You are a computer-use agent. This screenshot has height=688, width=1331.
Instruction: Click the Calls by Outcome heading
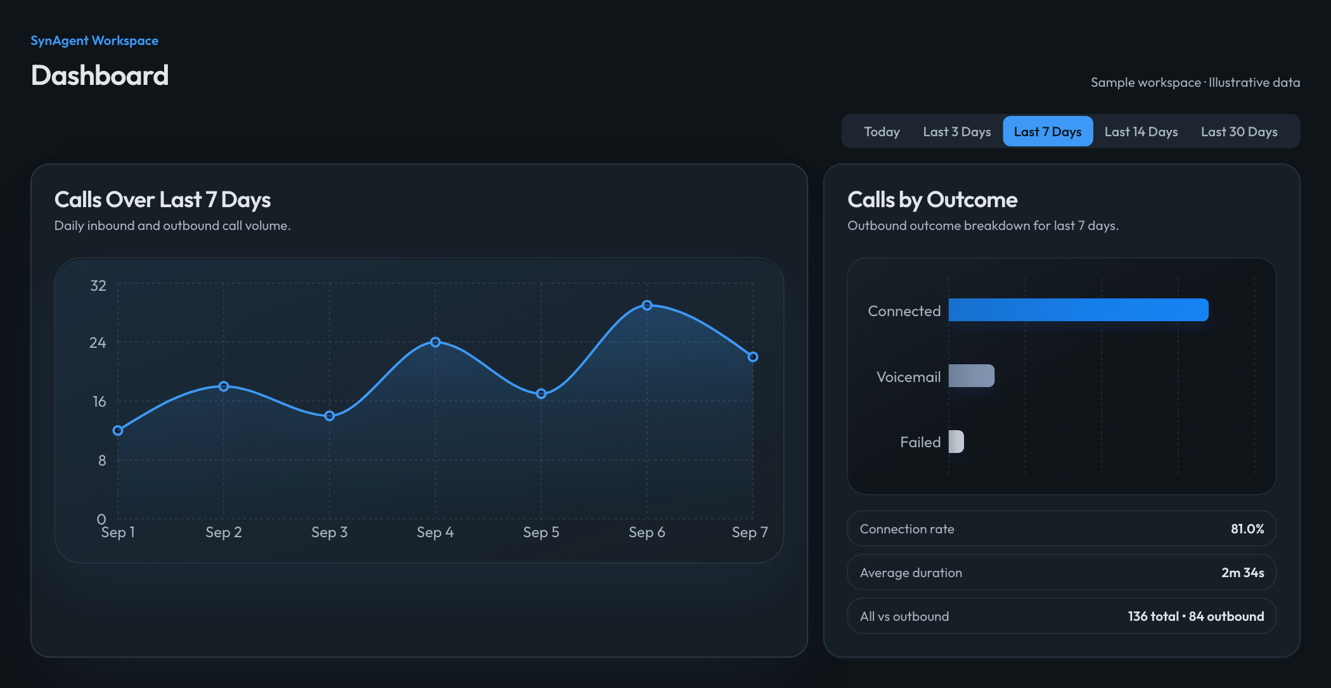pos(932,200)
